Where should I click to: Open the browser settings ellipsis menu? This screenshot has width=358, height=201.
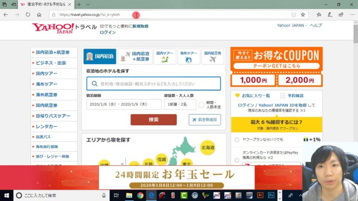pos(352,15)
